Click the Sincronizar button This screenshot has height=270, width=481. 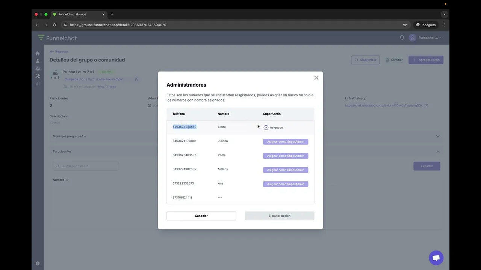pos(365,60)
